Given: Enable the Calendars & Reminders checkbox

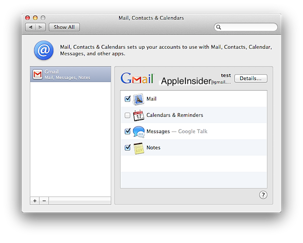Looking at the screenshot, I should pos(127,115).
